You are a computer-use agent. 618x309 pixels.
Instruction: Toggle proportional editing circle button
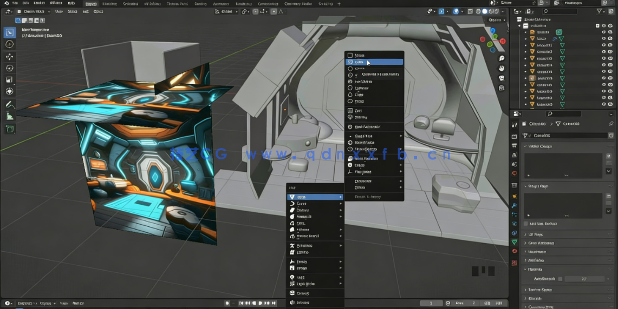[274, 11]
